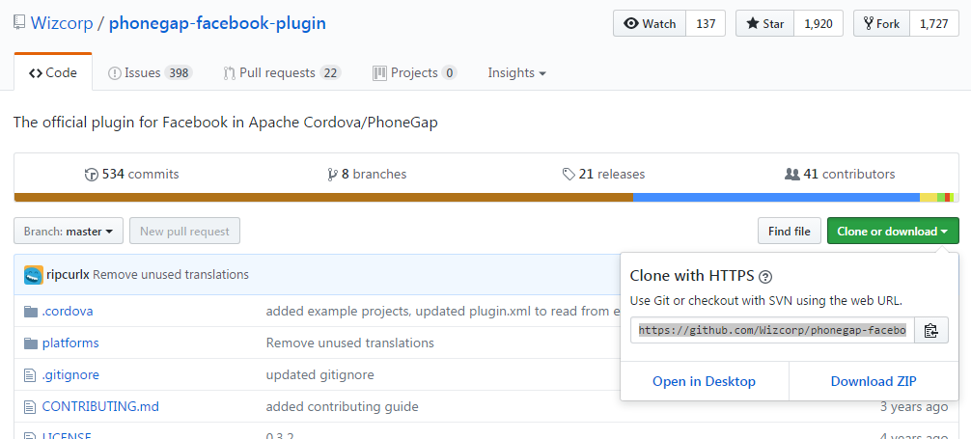
Task: Watch the repository with the Watch button
Action: coord(650,23)
